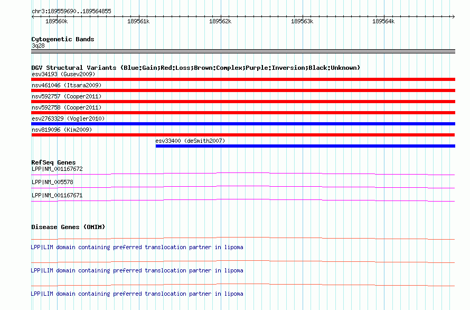Image resolution: width=470 pixels, height=310 pixels.
Task: Click the red loss bar under nsv592757
Action: point(243,102)
